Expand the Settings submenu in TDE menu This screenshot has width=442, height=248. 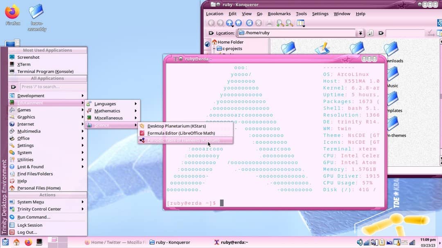[47, 145]
